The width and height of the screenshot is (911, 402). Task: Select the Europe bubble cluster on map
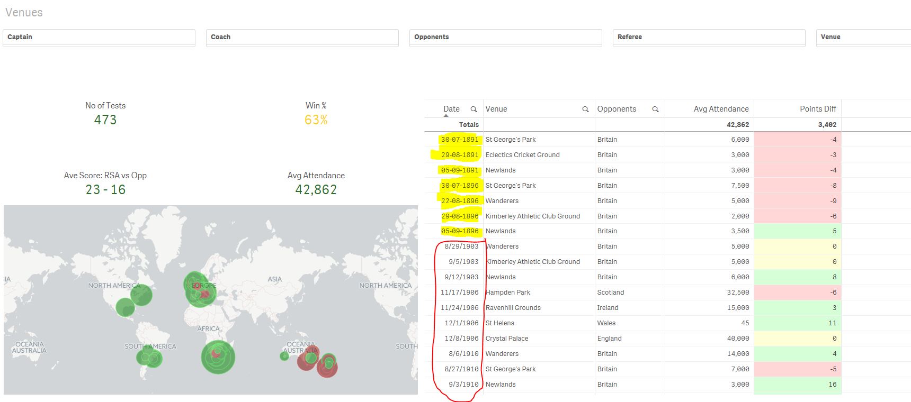tap(200, 289)
